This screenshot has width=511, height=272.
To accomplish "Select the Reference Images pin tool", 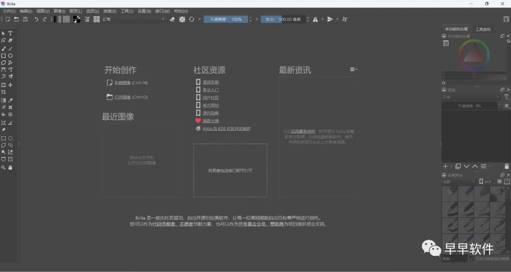I will tap(4, 130).
